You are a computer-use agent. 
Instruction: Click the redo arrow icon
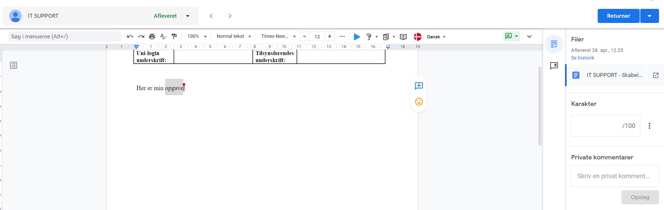tap(141, 37)
